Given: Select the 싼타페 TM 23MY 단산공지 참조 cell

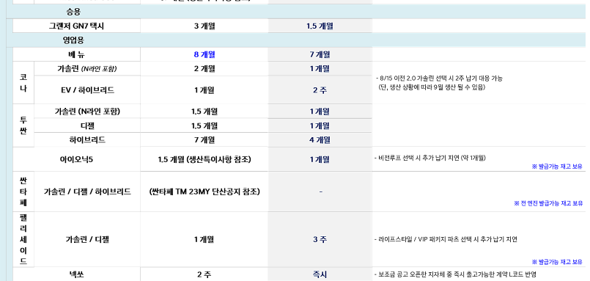Looking at the screenshot, I should coord(204,191).
